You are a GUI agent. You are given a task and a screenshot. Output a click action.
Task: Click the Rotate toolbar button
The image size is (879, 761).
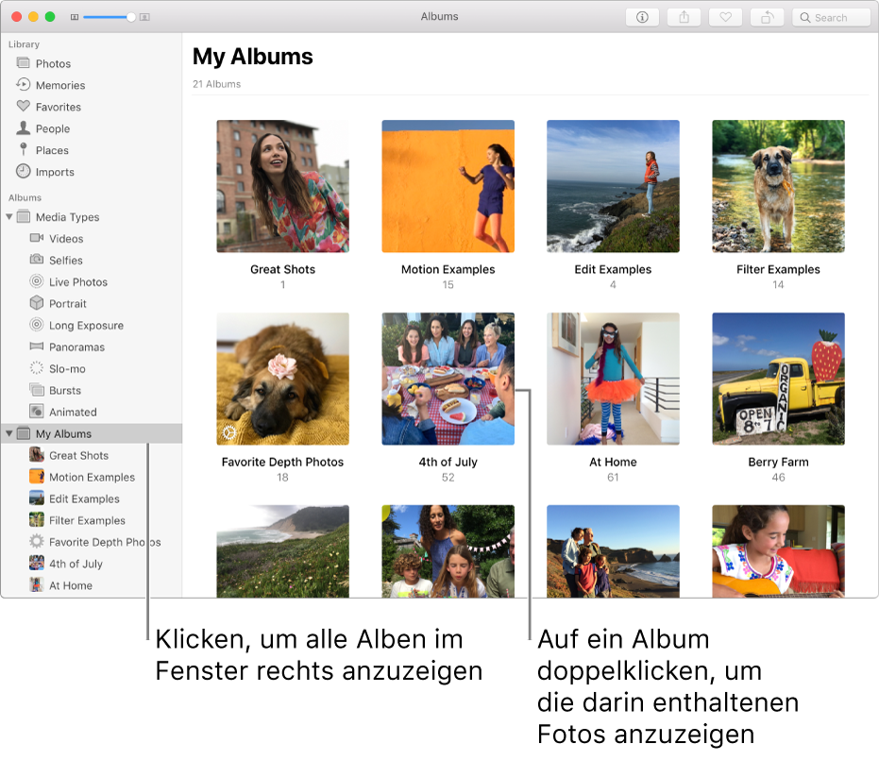767,17
